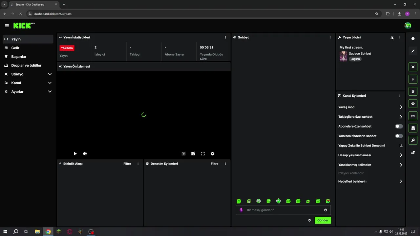420x236 pixels.
Task: Open Chrome extensions puzzle icon
Action: pyautogui.click(x=388, y=14)
